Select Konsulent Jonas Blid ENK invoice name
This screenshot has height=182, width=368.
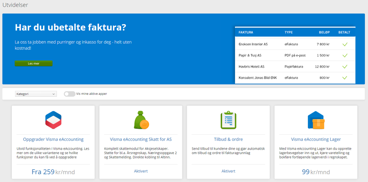point(258,78)
